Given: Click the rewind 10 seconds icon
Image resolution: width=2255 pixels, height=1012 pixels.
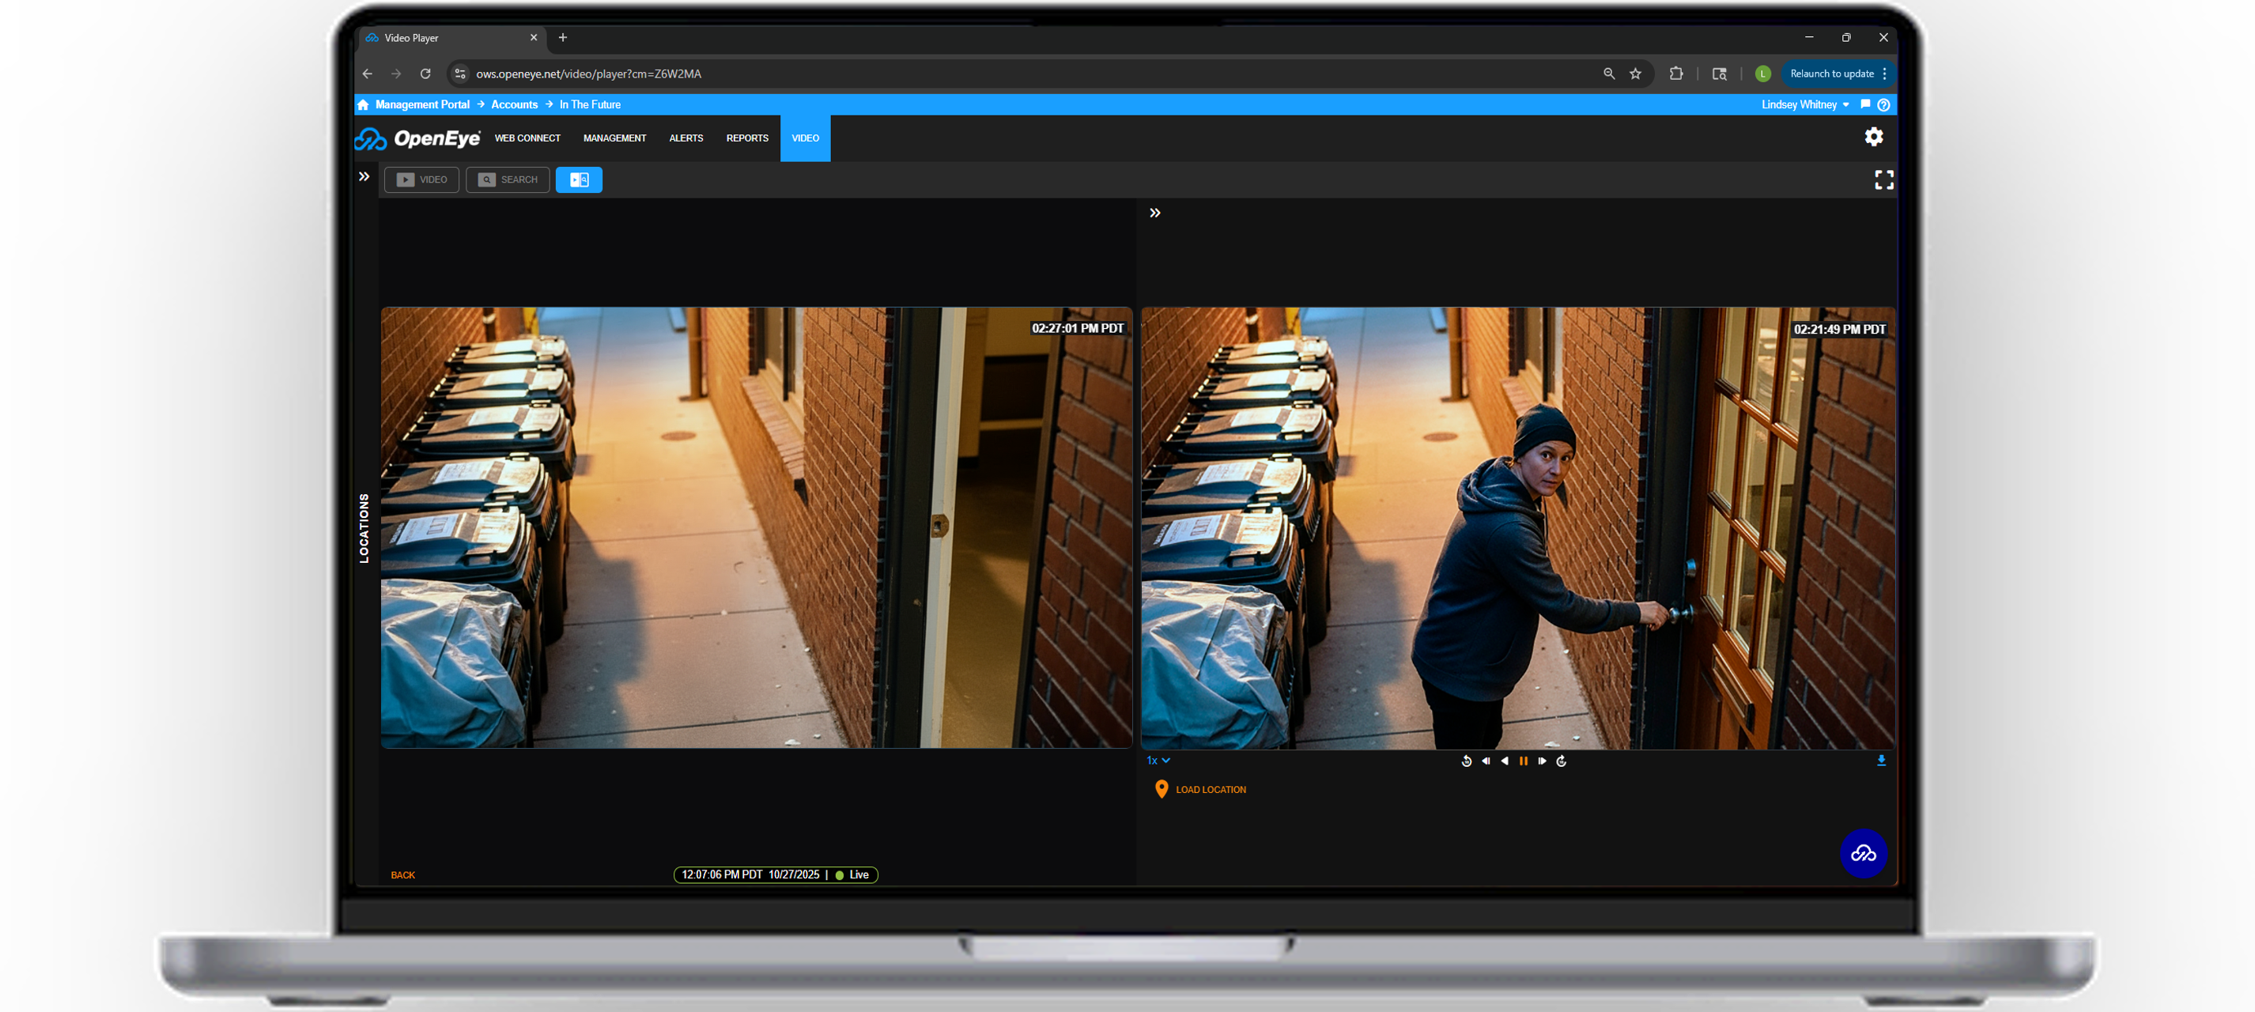Looking at the screenshot, I should coord(1466,761).
